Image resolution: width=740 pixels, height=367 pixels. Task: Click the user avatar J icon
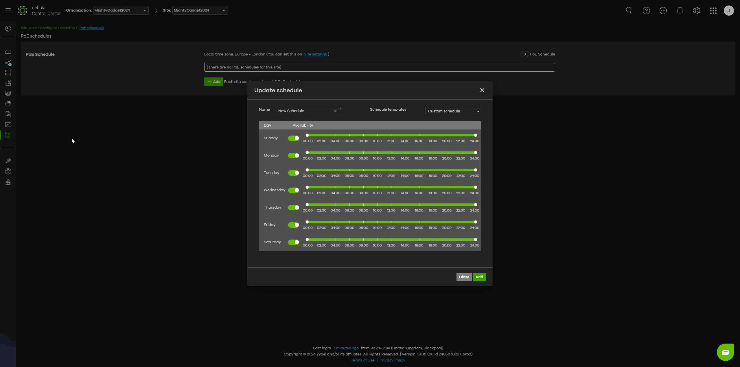coord(728,11)
